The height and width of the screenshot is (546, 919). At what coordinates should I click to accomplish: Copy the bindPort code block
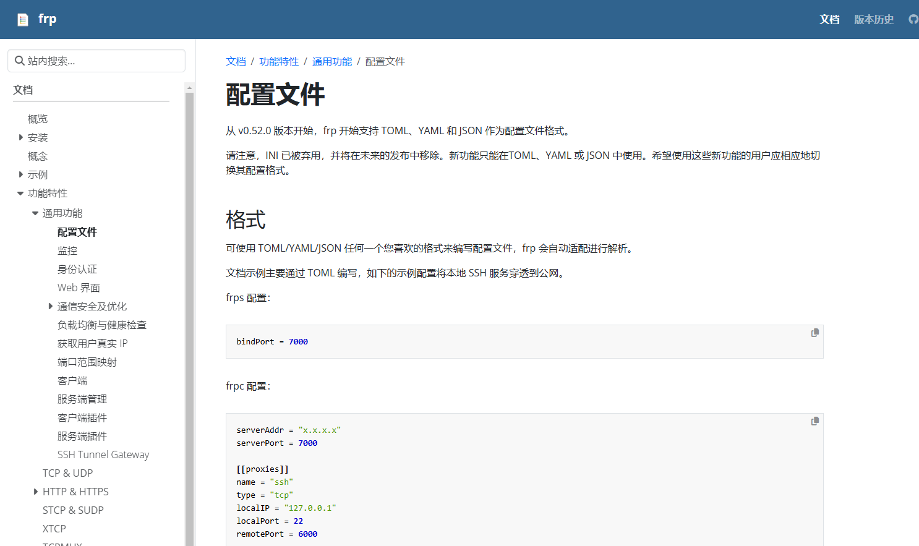tap(814, 333)
